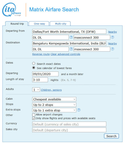Click the Departing date field

(x=45, y=74)
